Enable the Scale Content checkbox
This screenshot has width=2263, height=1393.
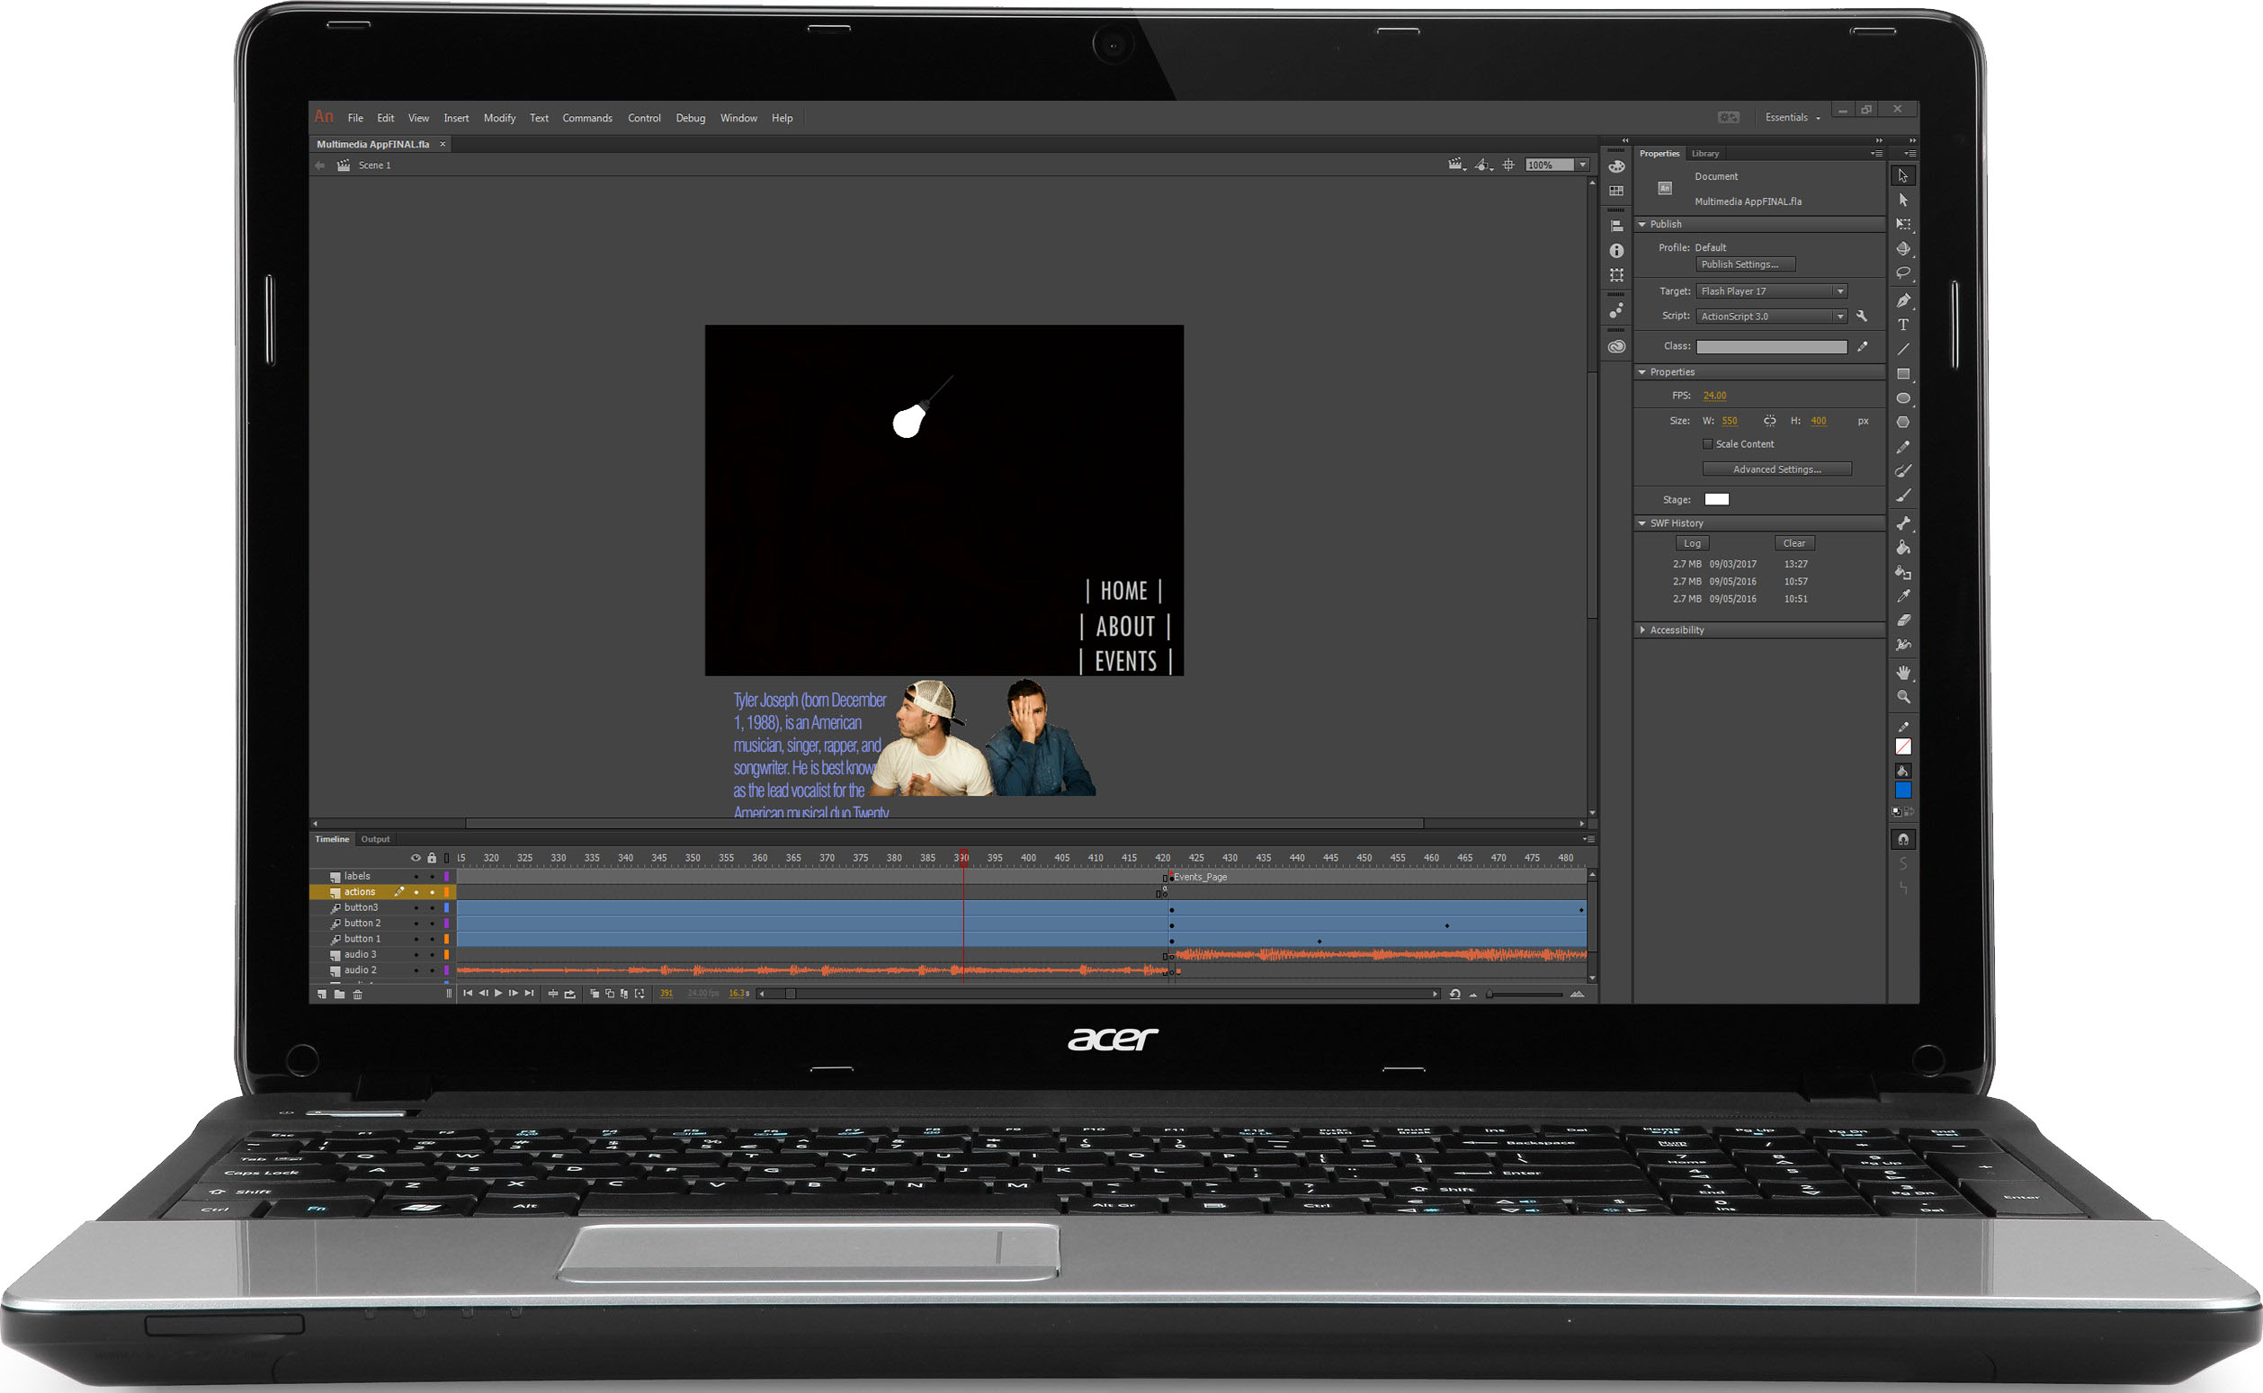[1707, 444]
